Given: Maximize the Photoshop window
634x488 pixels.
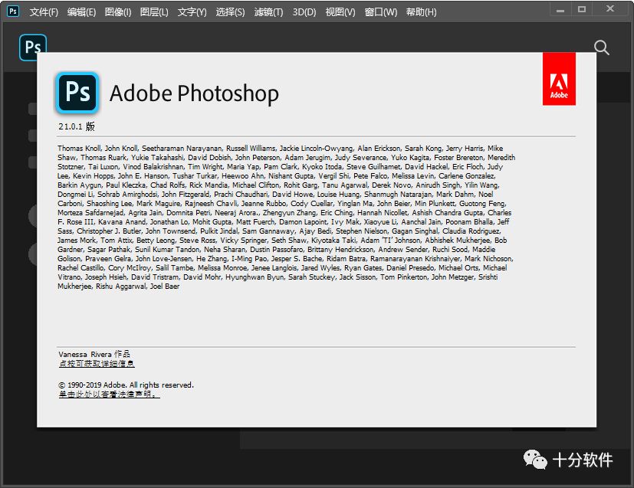Looking at the screenshot, I should point(581,9).
